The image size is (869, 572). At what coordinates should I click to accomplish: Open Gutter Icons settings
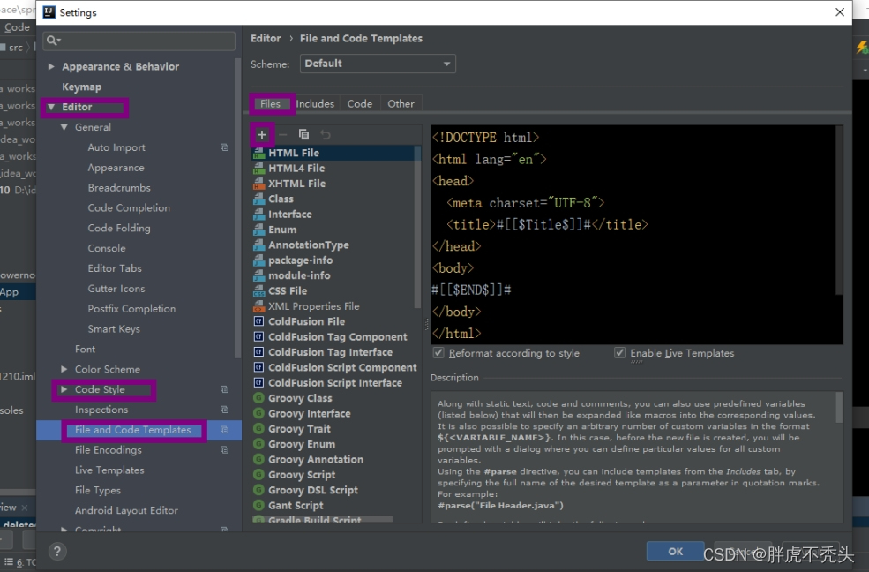point(116,289)
